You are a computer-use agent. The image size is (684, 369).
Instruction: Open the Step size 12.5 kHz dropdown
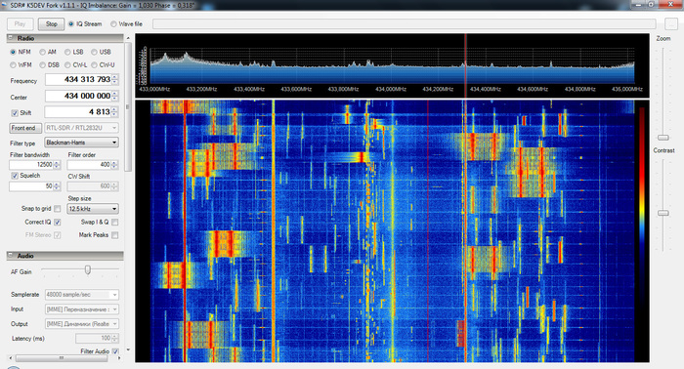tap(93, 209)
